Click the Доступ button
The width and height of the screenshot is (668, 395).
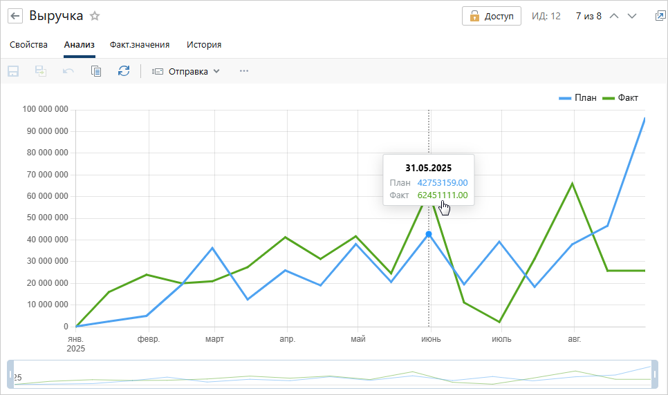(492, 17)
